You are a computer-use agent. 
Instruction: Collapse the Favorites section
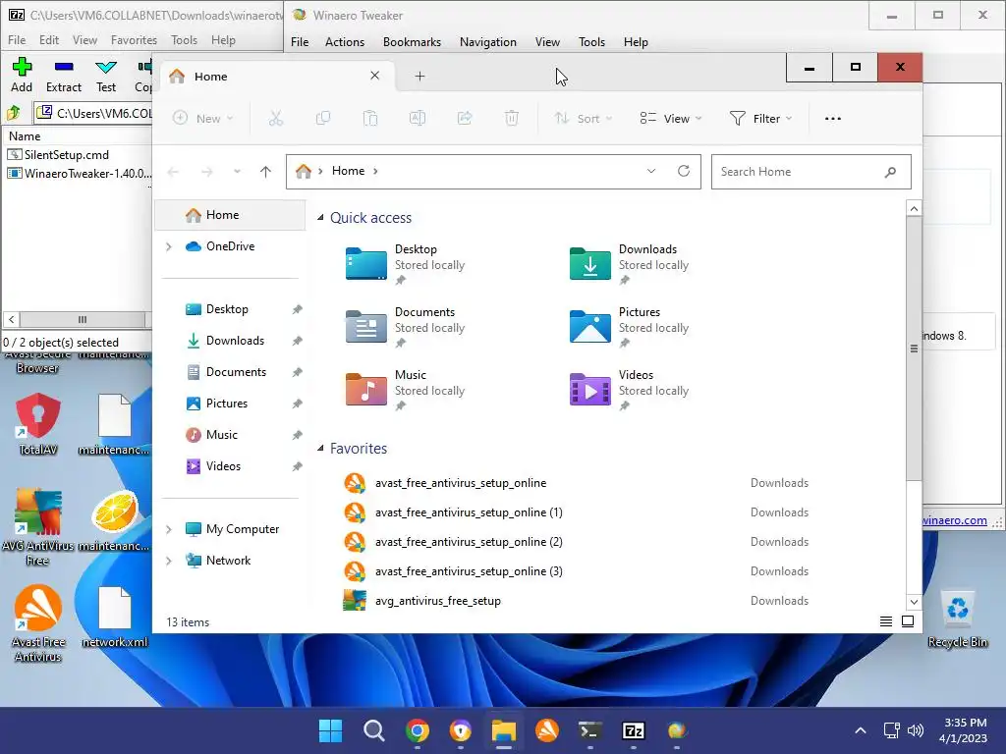[x=320, y=448]
